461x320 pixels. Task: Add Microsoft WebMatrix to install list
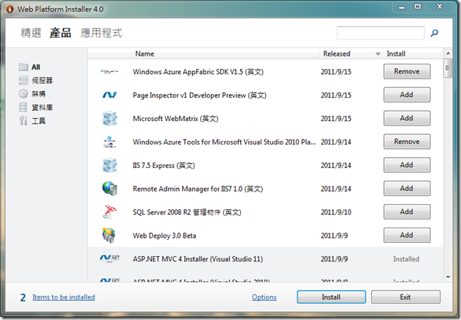(407, 118)
